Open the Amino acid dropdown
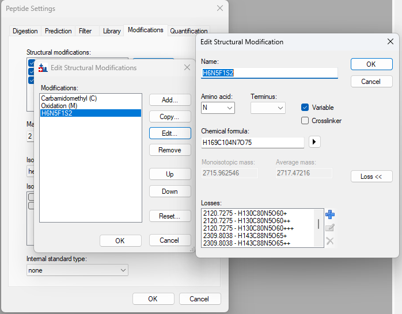Screen dimensions: 402x314 click(x=218, y=108)
